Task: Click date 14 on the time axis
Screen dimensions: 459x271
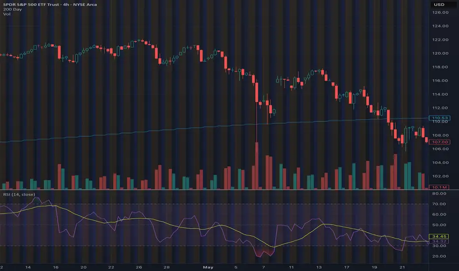Action: (x=28, y=267)
